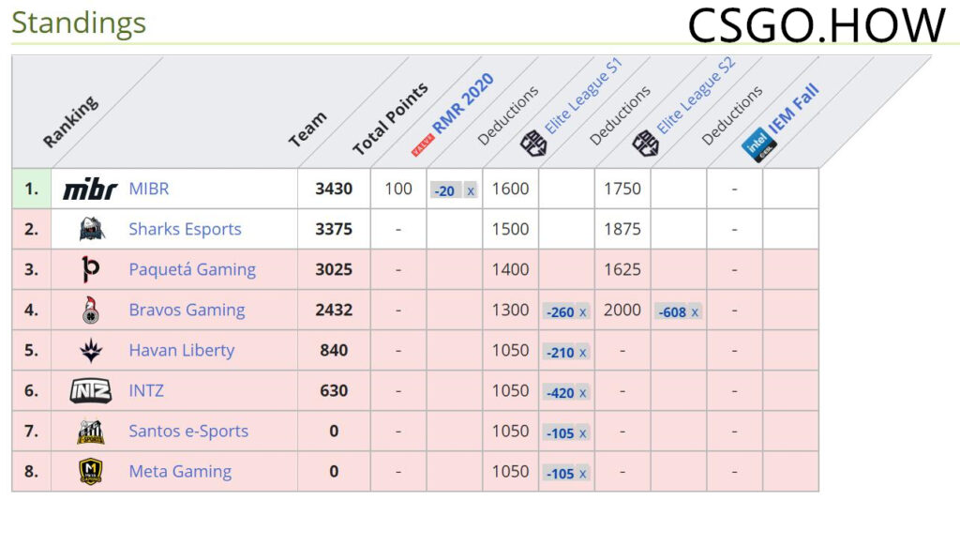Open the Paquetá Gaming team link

[192, 269]
